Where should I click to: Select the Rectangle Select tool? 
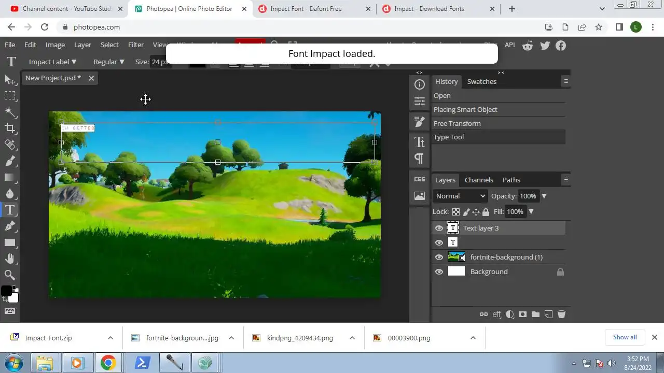pyautogui.click(x=10, y=96)
